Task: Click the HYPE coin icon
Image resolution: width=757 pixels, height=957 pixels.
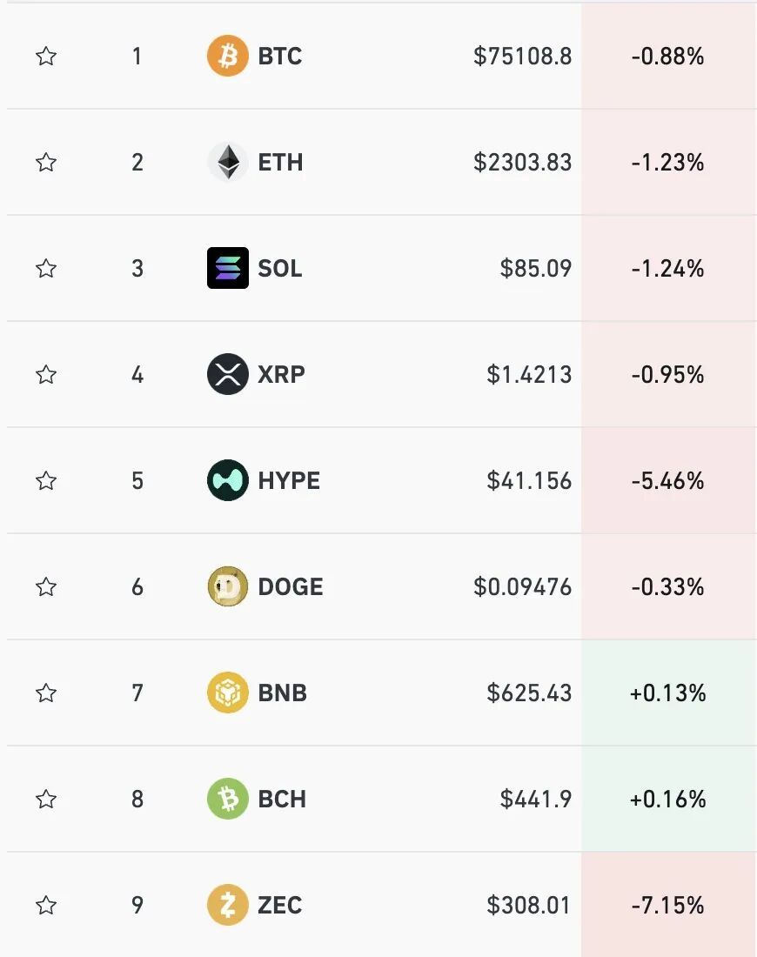Action: pyautogui.click(x=227, y=481)
